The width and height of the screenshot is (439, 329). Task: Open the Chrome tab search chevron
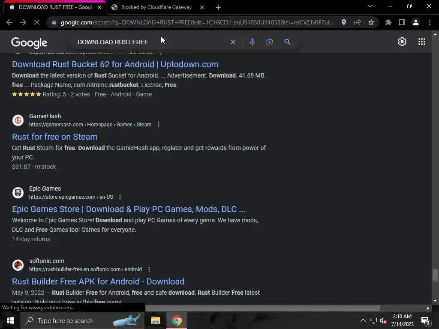[x=370, y=6]
